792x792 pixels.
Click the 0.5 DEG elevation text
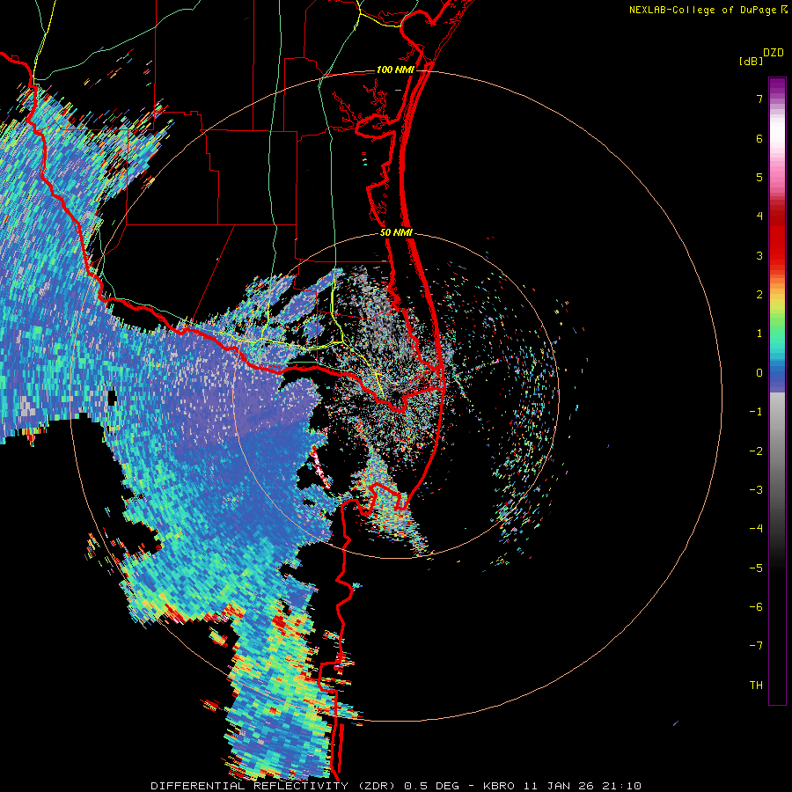coord(431,786)
